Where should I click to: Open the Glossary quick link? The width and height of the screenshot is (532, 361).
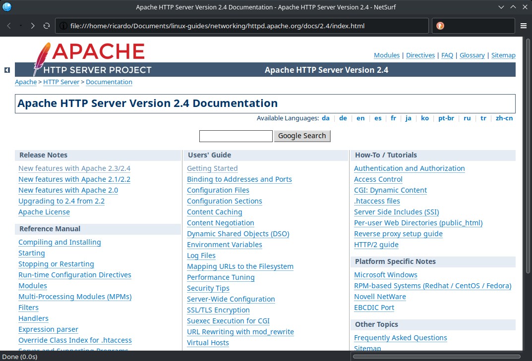[472, 55]
